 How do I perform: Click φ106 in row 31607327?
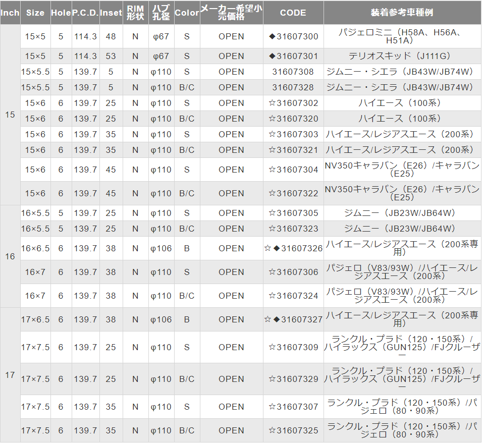162,320
